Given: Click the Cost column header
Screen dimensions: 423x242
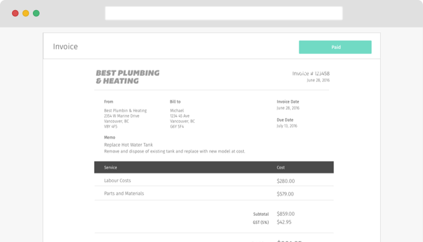Looking at the screenshot, I should click(x=281, y=167).
